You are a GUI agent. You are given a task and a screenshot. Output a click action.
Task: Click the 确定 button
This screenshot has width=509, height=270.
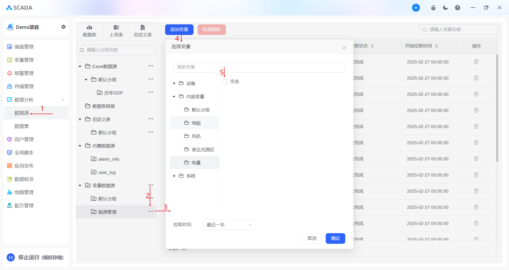(x=335, y=238)
